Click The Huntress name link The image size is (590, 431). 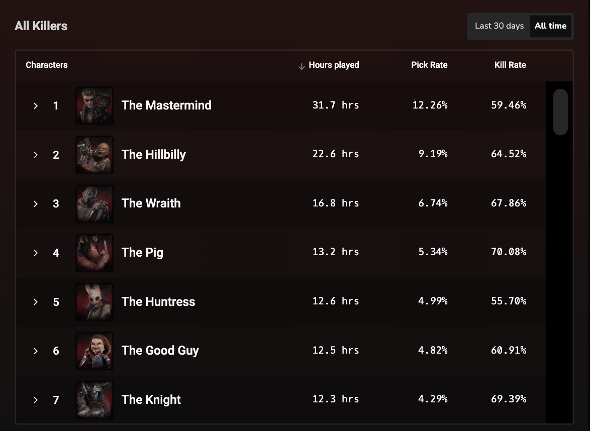click(x=158, y=301)
